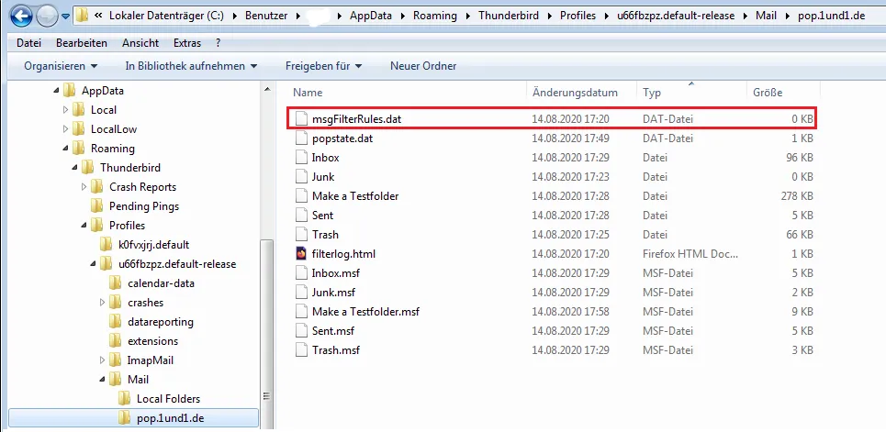Click the Trash file icon
The width and height of the screenshot is (886, 432).
[300, 235]
